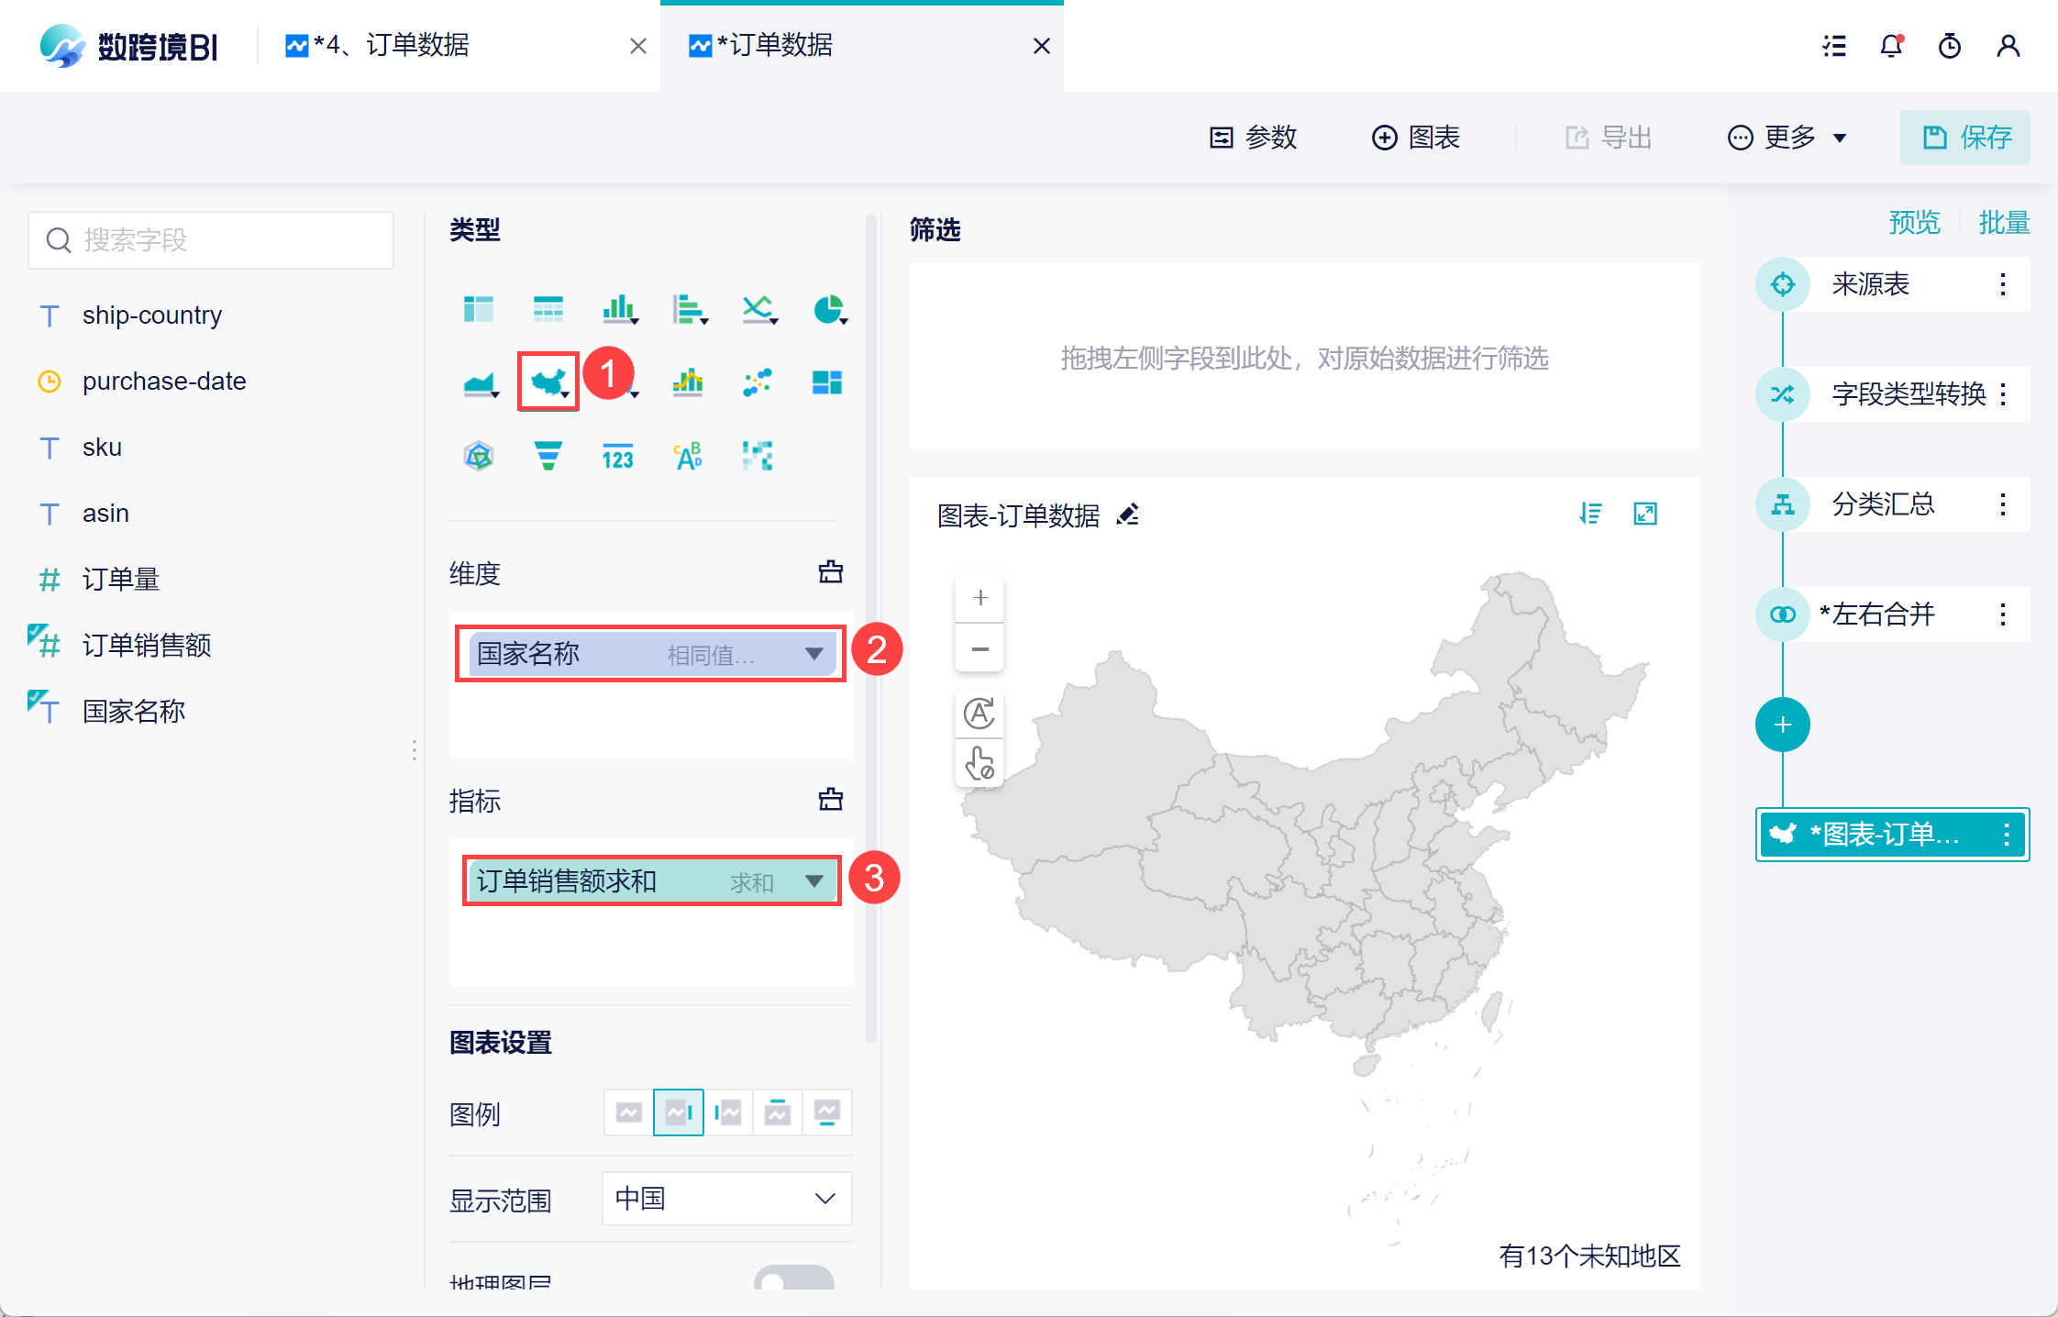Select the pie chart type icon

(828, 310)
